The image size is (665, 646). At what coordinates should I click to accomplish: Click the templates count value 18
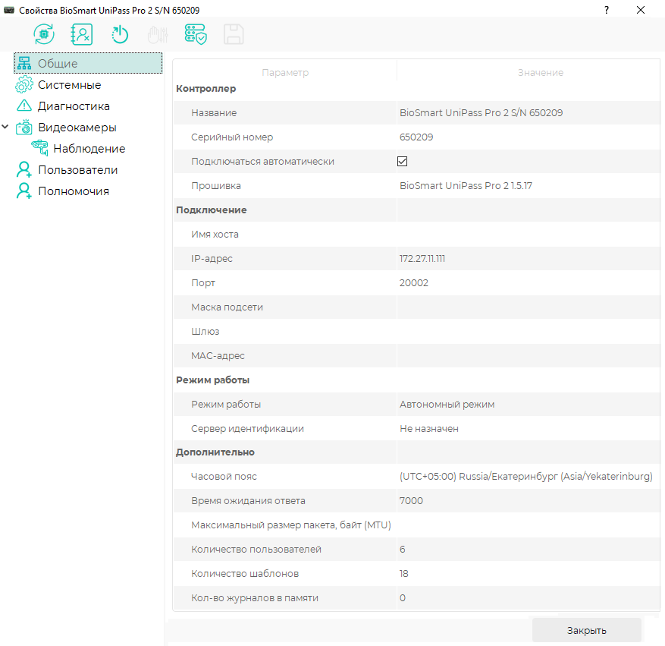[x=403, y=573]
